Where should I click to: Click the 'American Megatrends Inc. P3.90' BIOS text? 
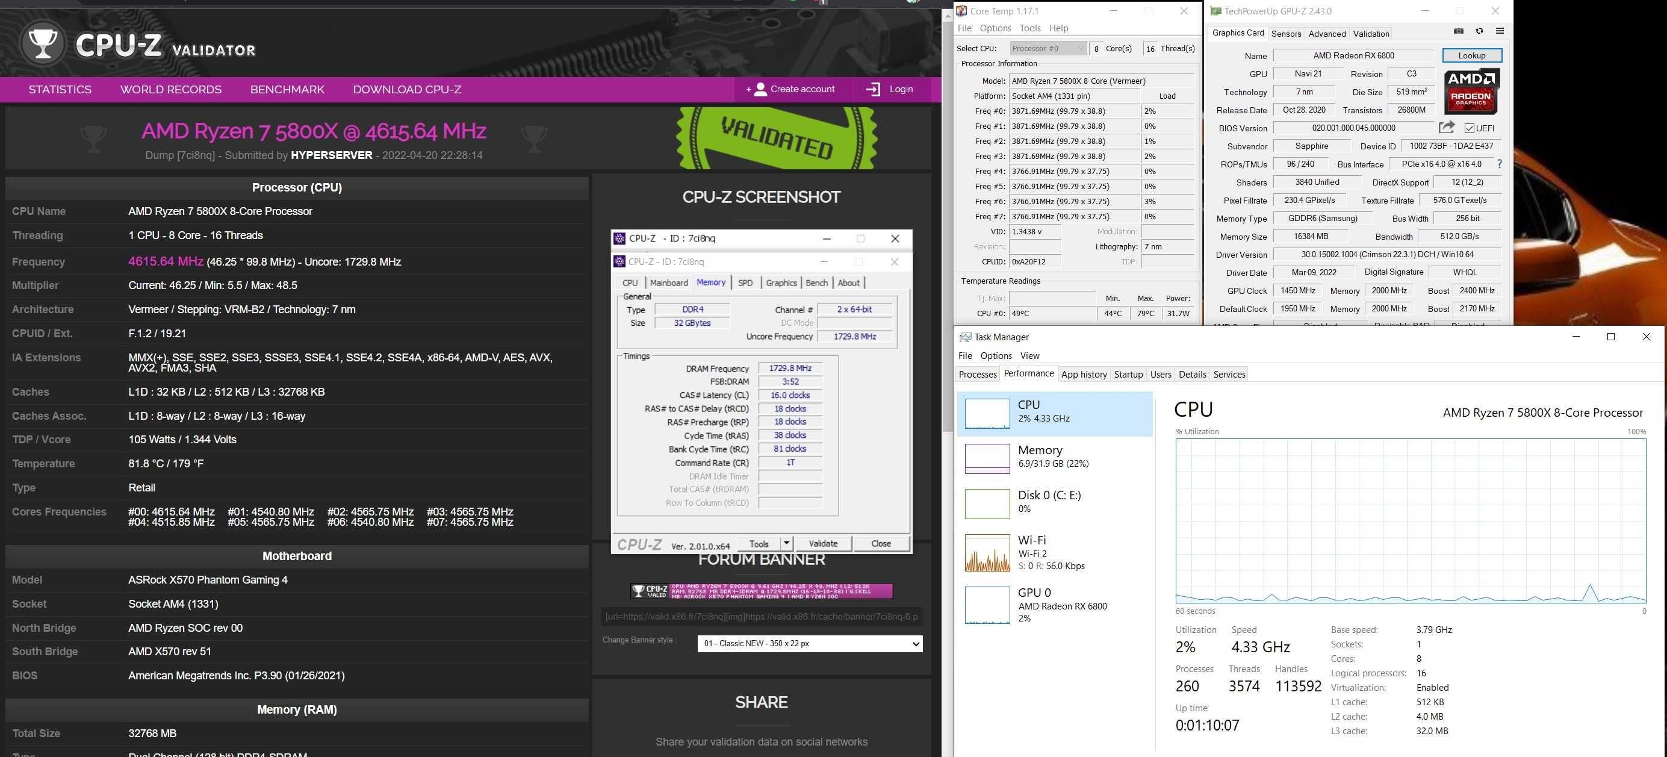(236, 676)
